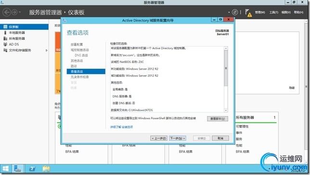Screen dimensions: 310x175
Task: Click the refresh icon in the header
Action: (235, 12)
